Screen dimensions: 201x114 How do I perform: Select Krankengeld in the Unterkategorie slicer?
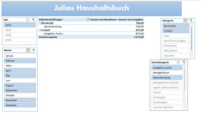tap(167, 102)
